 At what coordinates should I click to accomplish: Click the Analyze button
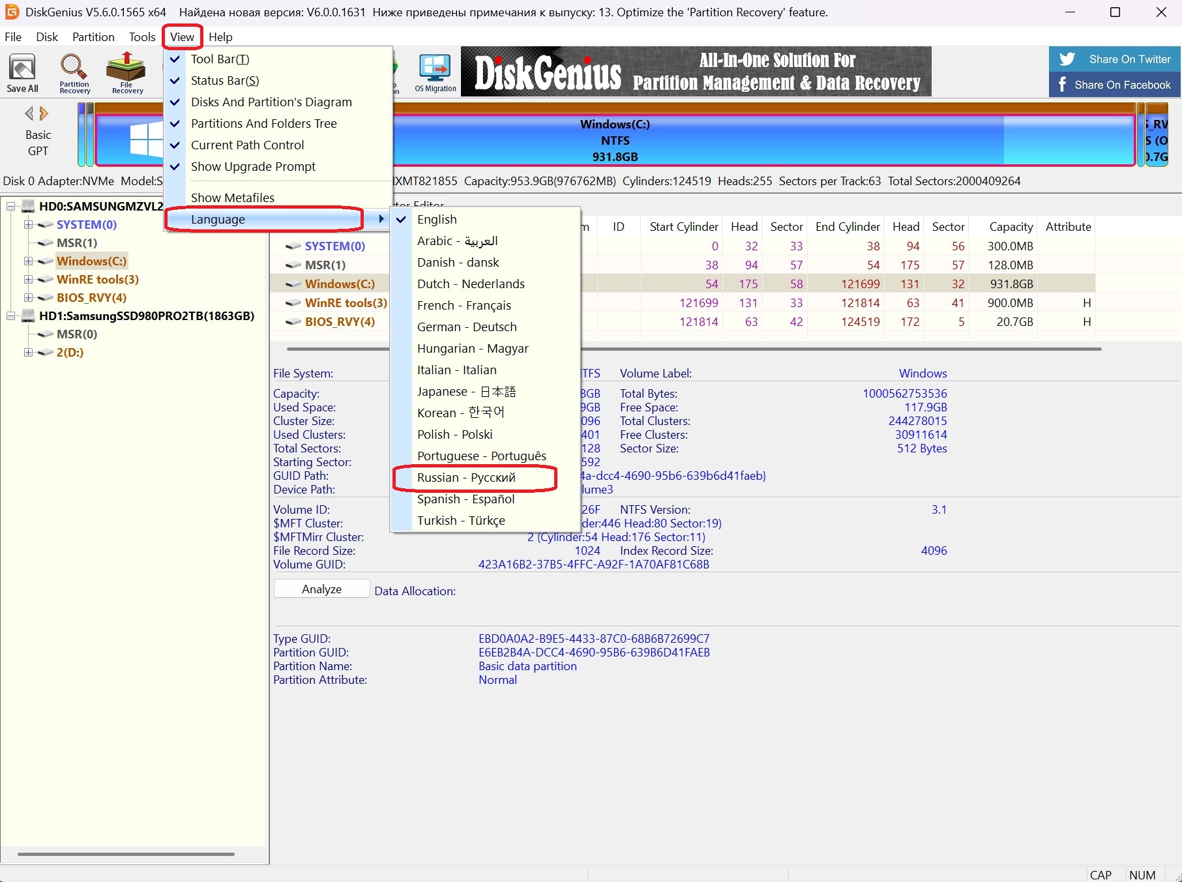322,589
